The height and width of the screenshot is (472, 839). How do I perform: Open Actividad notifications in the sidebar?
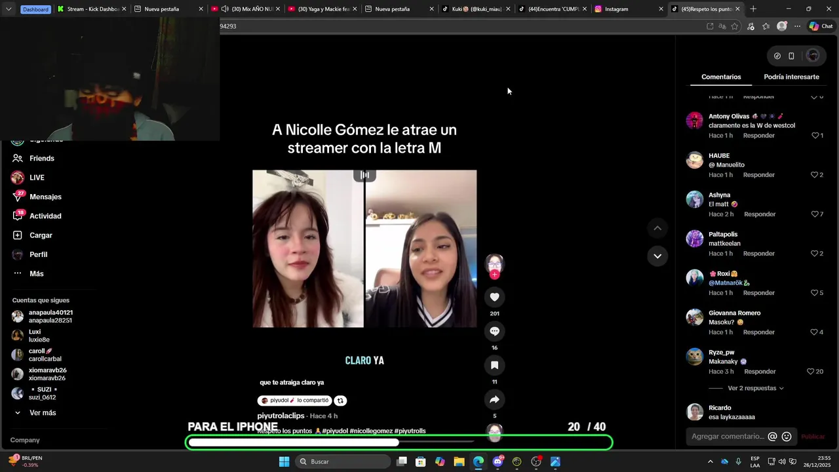coord(45,216)
